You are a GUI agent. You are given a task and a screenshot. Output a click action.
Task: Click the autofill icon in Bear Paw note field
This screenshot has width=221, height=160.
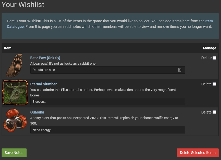[x=180, y=70]
